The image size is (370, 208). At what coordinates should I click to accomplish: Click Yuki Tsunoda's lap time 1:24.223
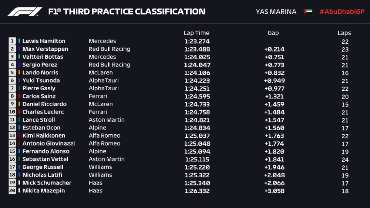pyautogui.click(x=197, y=81)
